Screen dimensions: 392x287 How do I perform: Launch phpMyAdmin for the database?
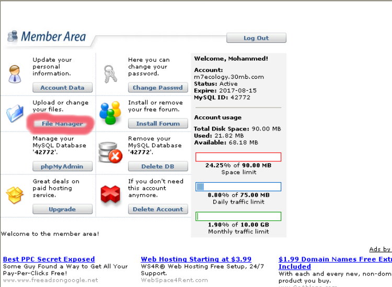(x=62, y=166)
